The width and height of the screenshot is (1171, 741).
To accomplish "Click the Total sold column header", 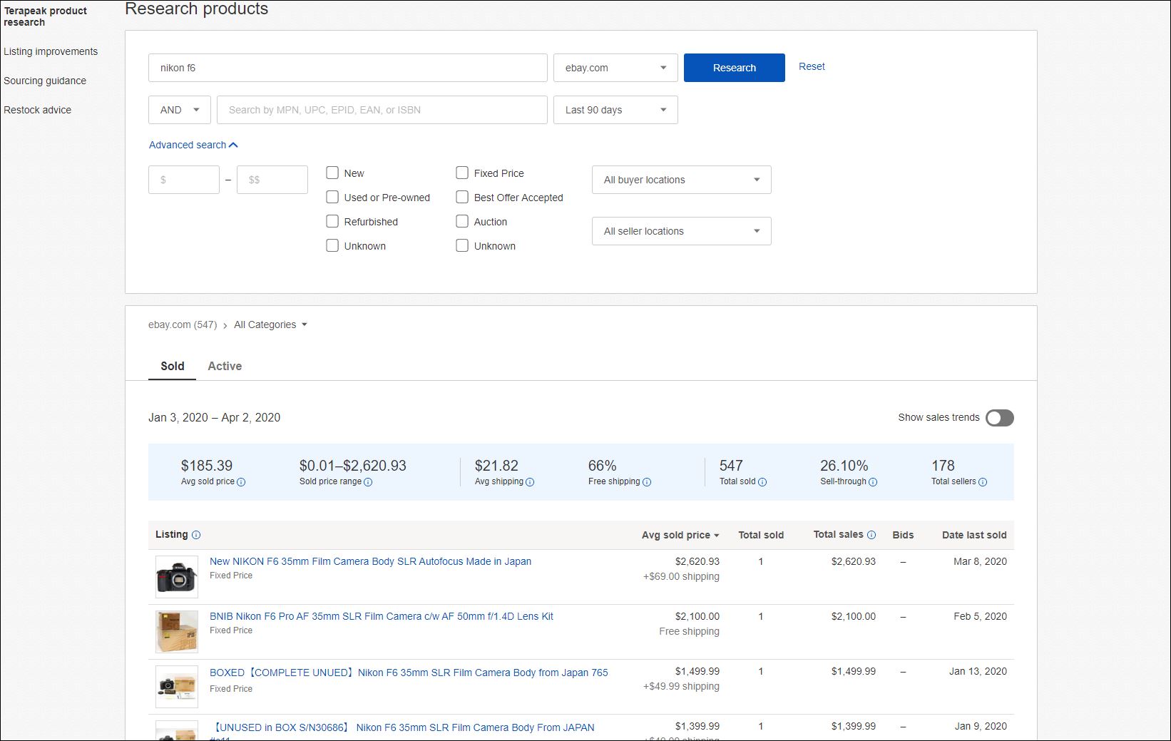I will coord(761,535).
